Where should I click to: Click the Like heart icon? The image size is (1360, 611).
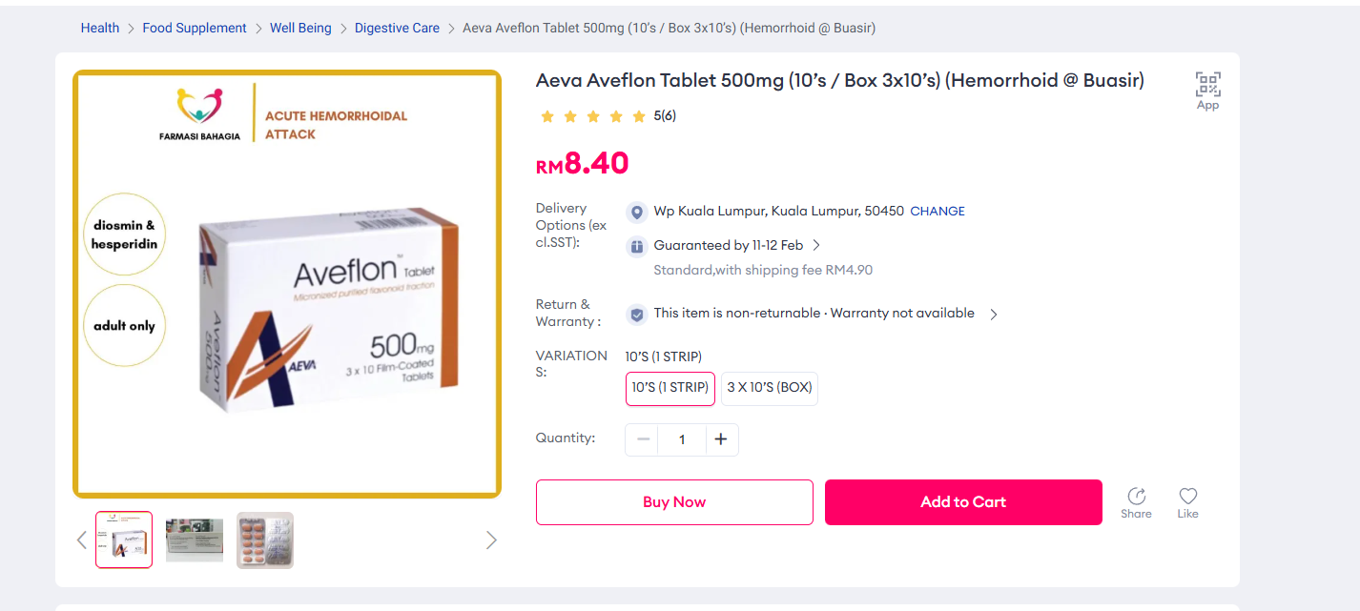click(1187, 497)
